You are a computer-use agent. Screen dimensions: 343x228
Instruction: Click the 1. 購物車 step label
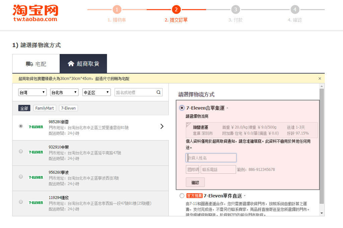point(117,20)
